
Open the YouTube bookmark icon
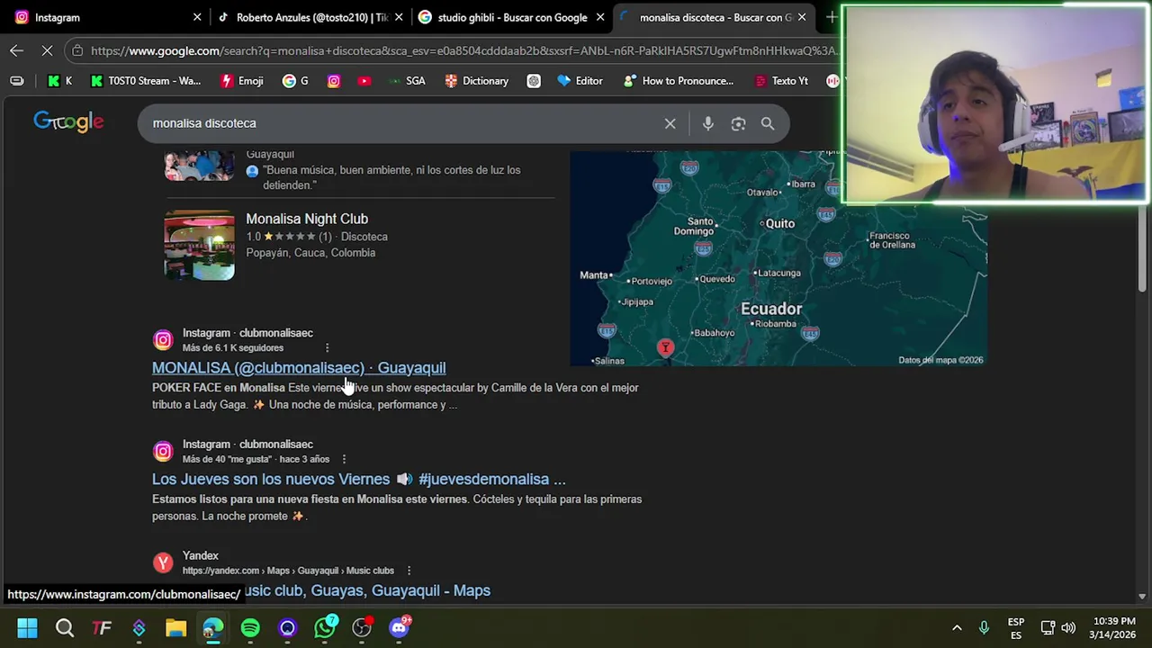pyautogui.click(x=364, y=81)
